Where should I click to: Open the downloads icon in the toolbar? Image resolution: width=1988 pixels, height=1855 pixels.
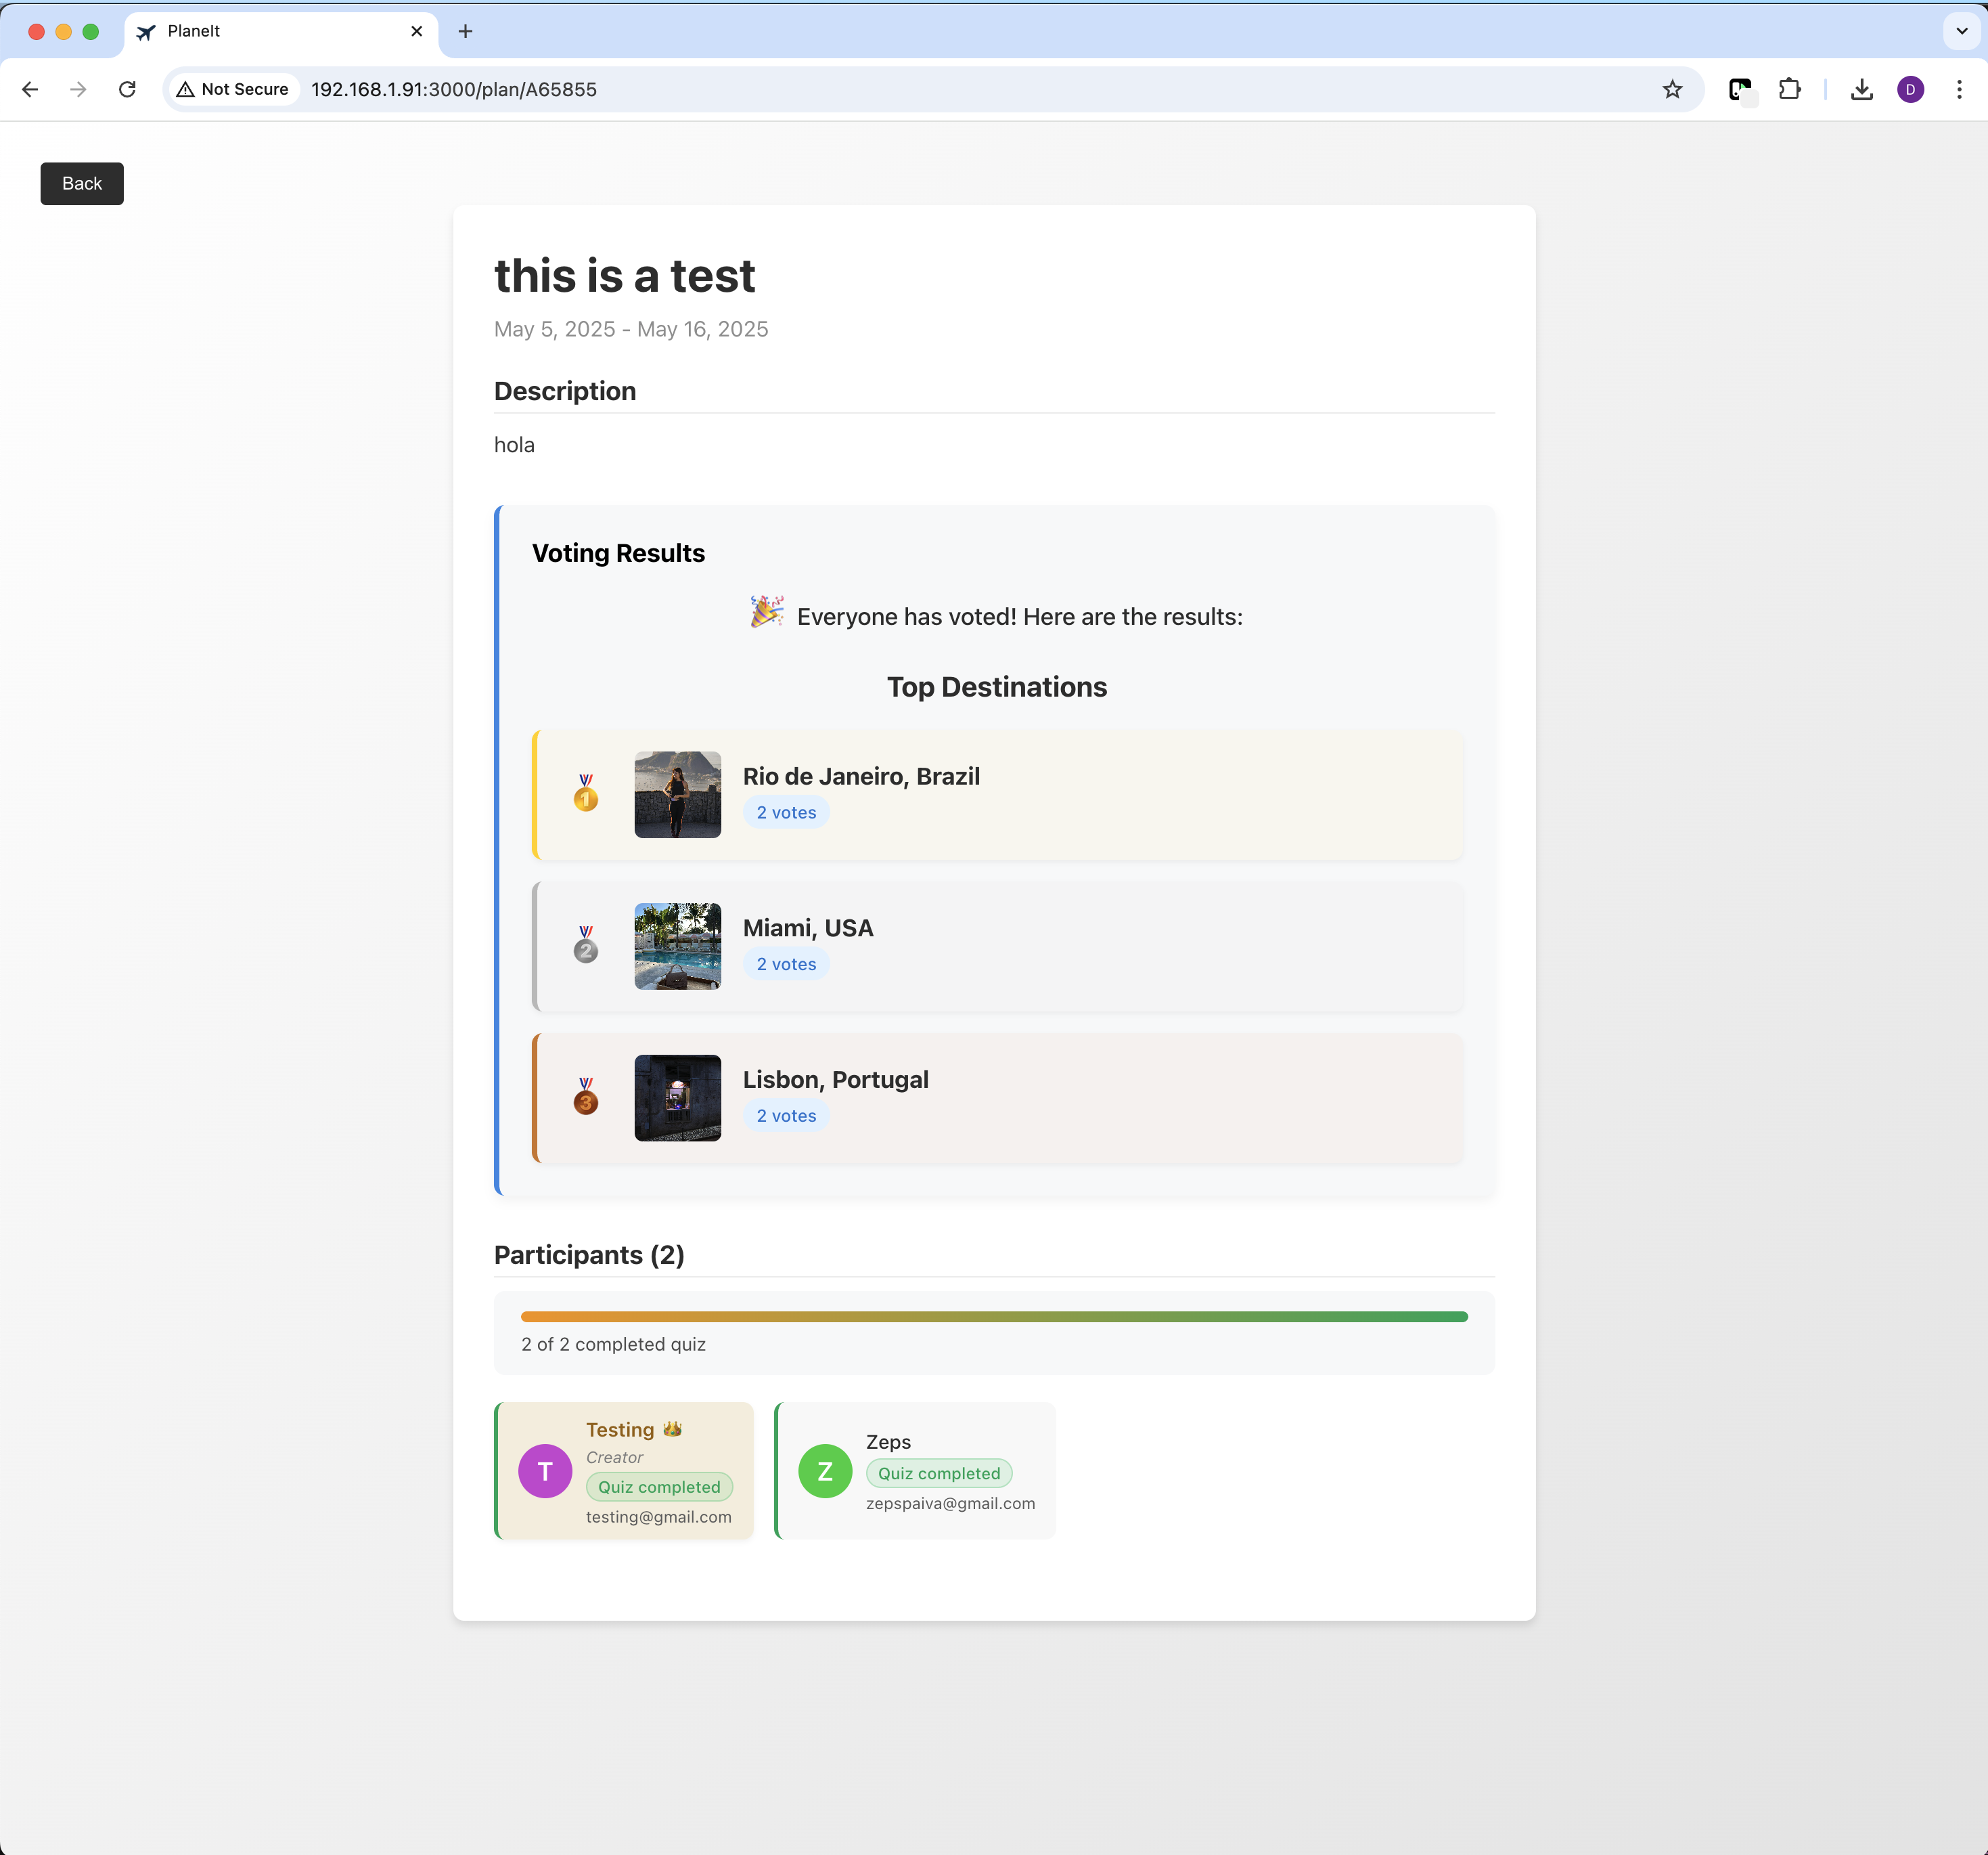point(1861,89)
